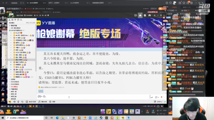Collapse the 快乐马场 root channel
This screenshot has height=120, width=214.
pyautogui.click(x=10, y=25)
